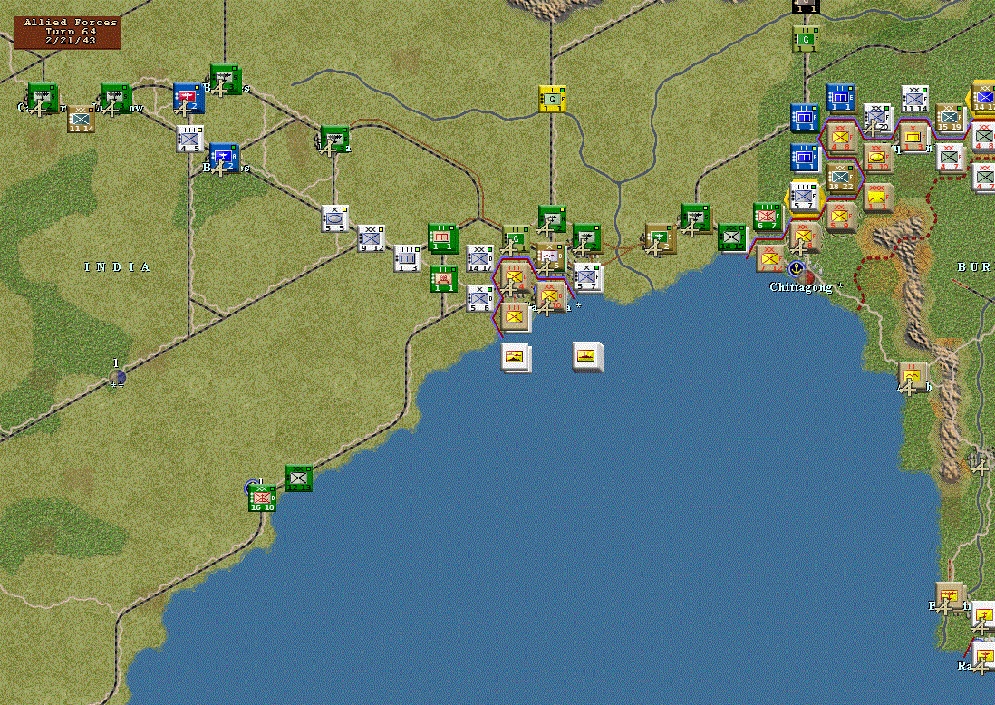Select the brown 15-19 division counter
995x705 pixels.
[x=950, y=118]
